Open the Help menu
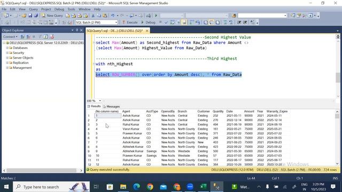This screenshot has height=192, width=342. coord(97,10)
